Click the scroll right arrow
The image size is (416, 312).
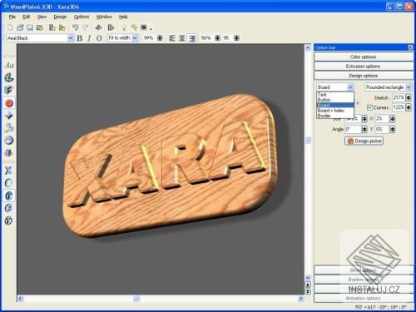click(x=301, y=299)
